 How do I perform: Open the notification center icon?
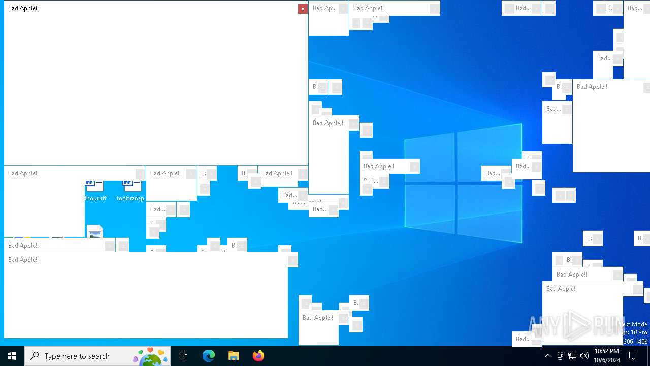(633, 356)
